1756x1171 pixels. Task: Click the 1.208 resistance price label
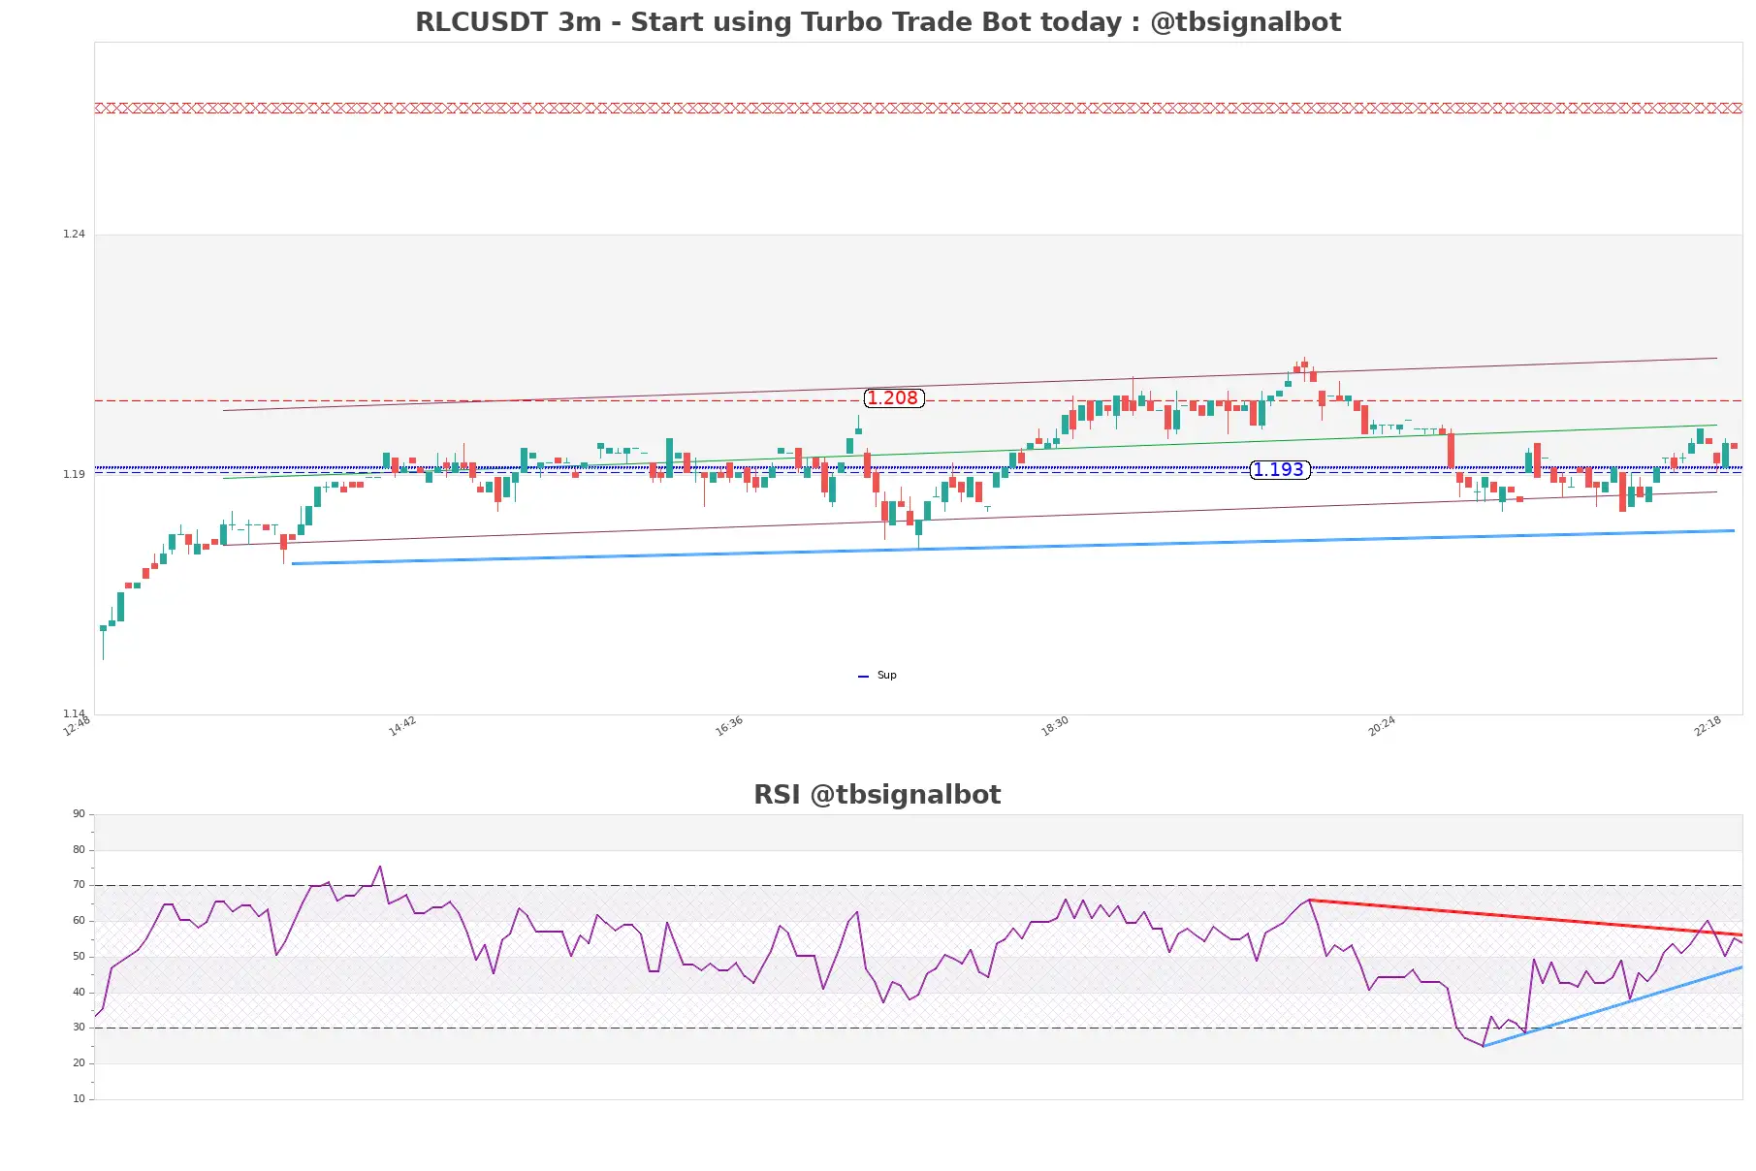893,398
